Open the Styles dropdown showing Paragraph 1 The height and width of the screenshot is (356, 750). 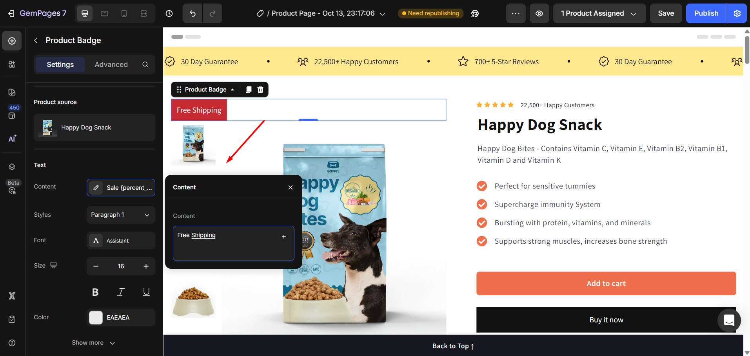[x=120, y=214]
